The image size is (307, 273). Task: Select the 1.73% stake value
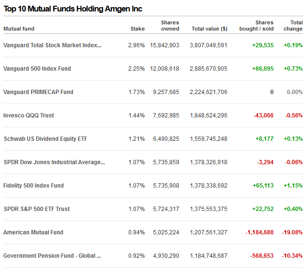(x=136, y=92)
